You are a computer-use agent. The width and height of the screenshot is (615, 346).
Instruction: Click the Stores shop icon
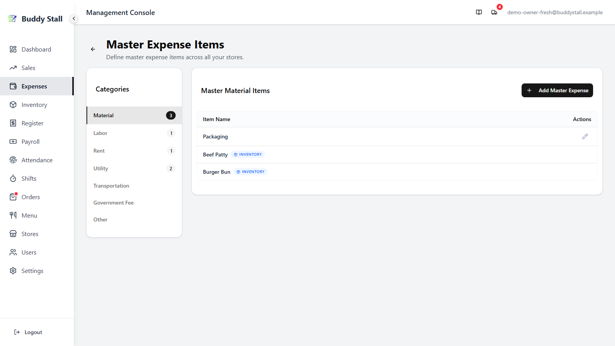click(x=13, y=234)
